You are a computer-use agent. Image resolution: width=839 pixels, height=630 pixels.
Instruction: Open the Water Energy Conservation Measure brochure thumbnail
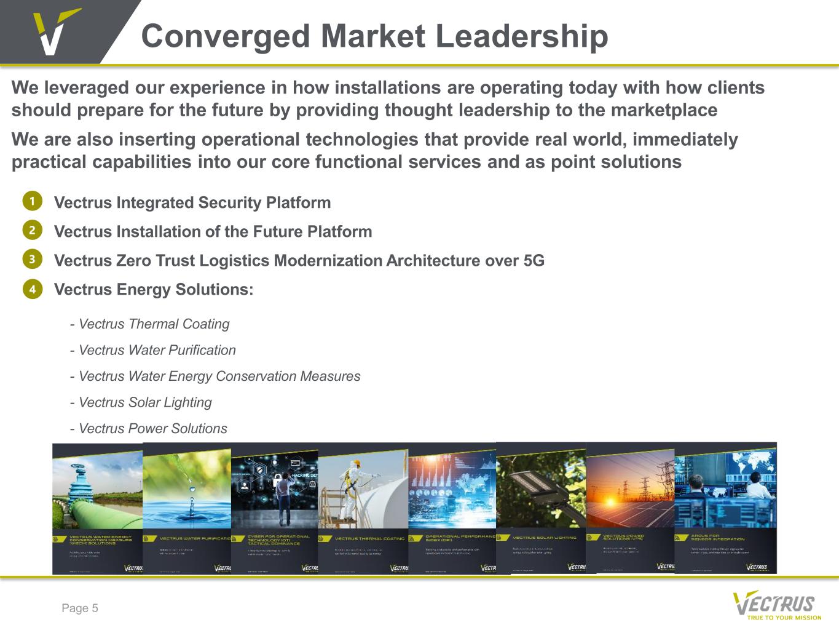[x=98, y=508]
